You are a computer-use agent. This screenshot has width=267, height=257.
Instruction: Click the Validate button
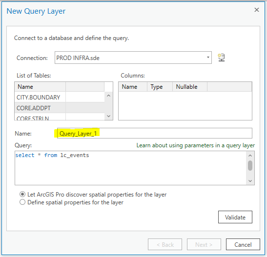point(235,217)
